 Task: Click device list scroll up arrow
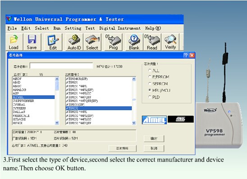[x=134, y=79]
